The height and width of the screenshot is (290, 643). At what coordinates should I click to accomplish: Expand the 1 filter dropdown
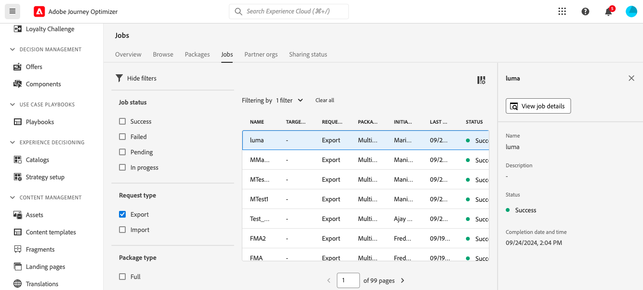[290, 100]
